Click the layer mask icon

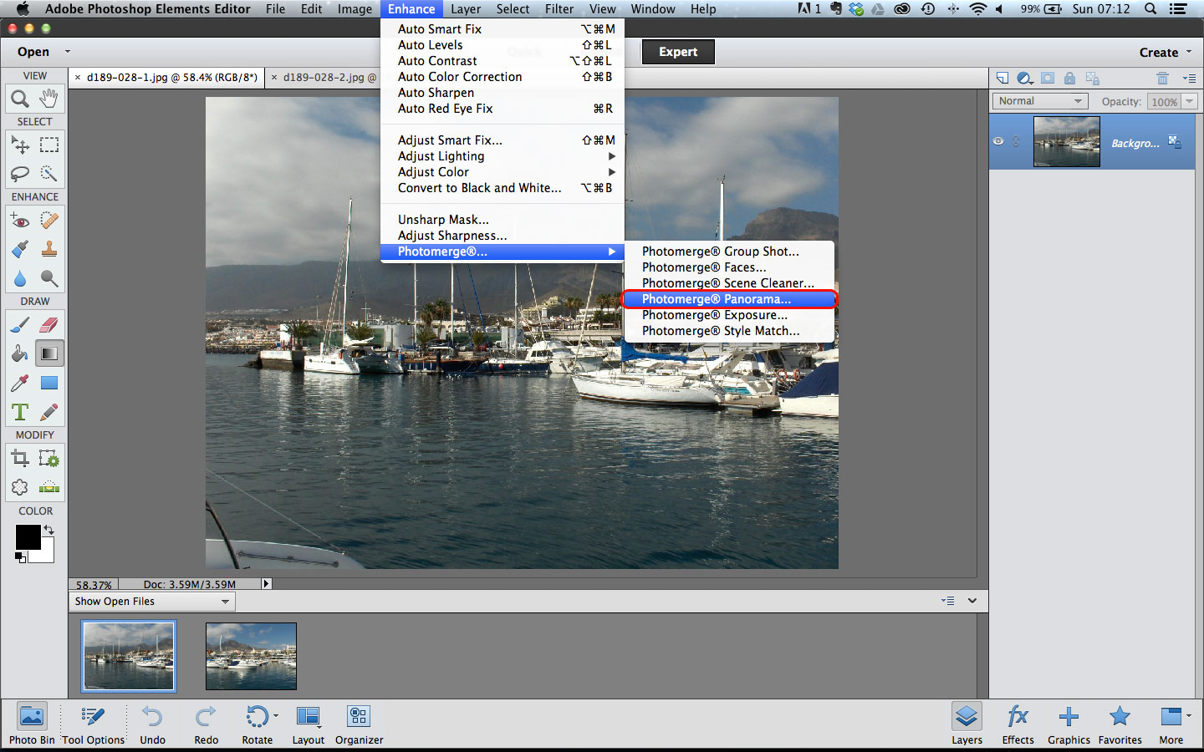click(1048, 79)
